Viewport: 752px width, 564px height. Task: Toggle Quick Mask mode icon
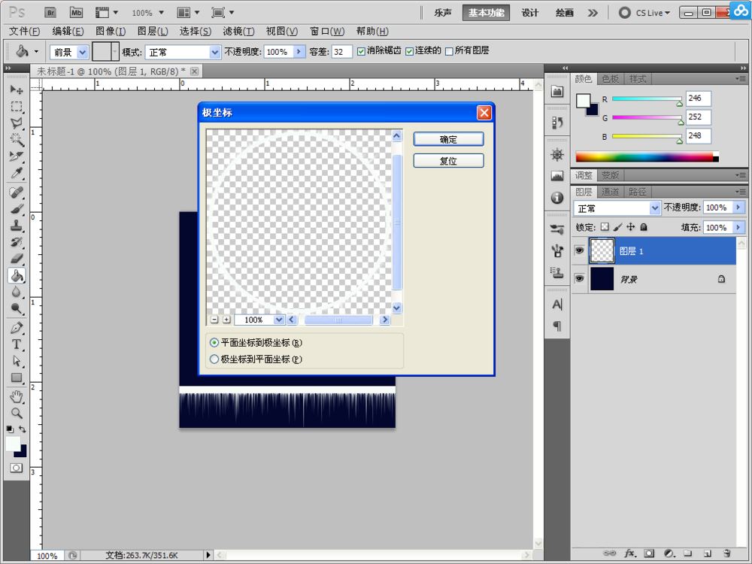[17, 468]
